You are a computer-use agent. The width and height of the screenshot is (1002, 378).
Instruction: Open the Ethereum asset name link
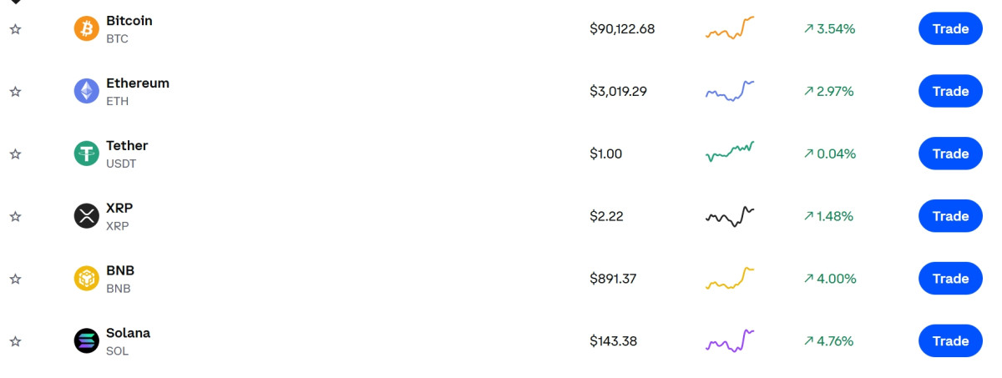[138, 83]
